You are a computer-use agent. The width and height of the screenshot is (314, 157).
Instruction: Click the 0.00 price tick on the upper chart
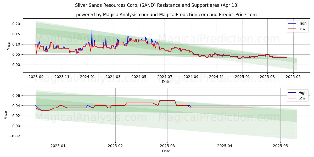tap(16, 65)
